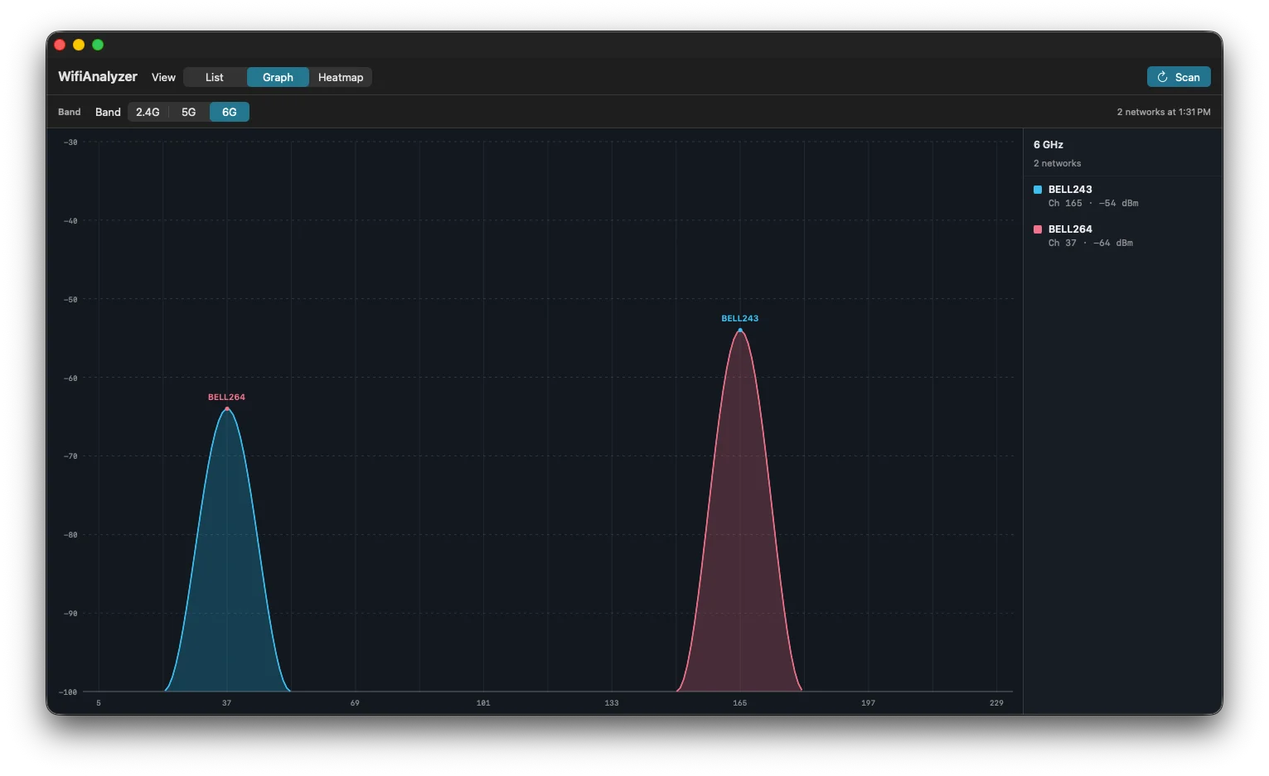Click channel 101 axis label

(483, 703)
